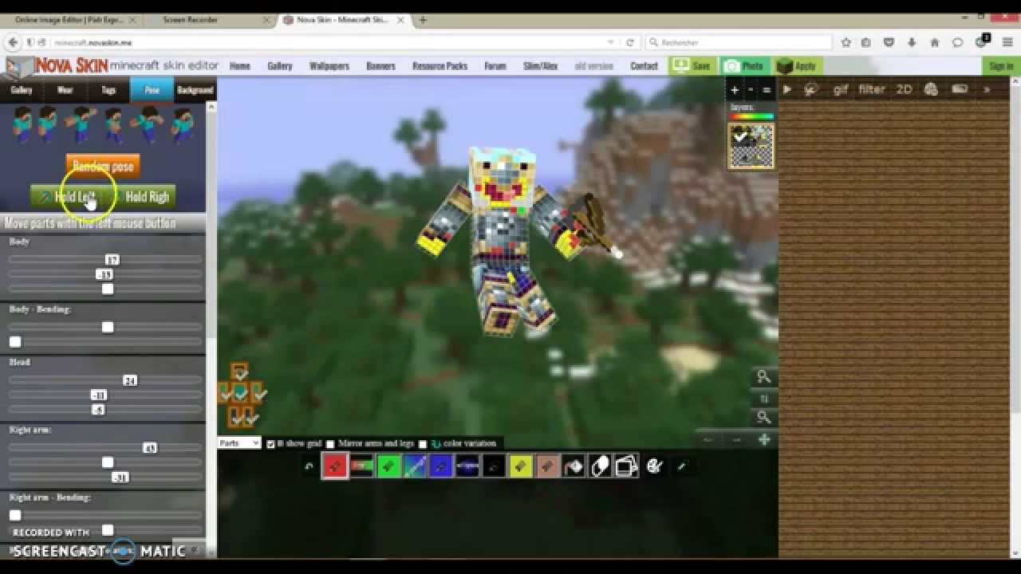Open the old version link

pyautogui.click(x=594, y=66)
